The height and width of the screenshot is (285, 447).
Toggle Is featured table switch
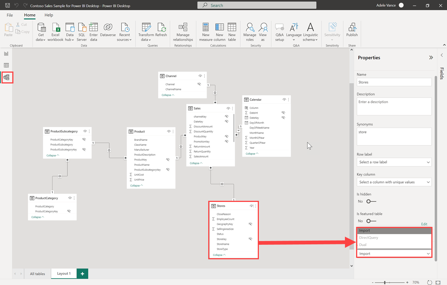(x=371, y=221)
